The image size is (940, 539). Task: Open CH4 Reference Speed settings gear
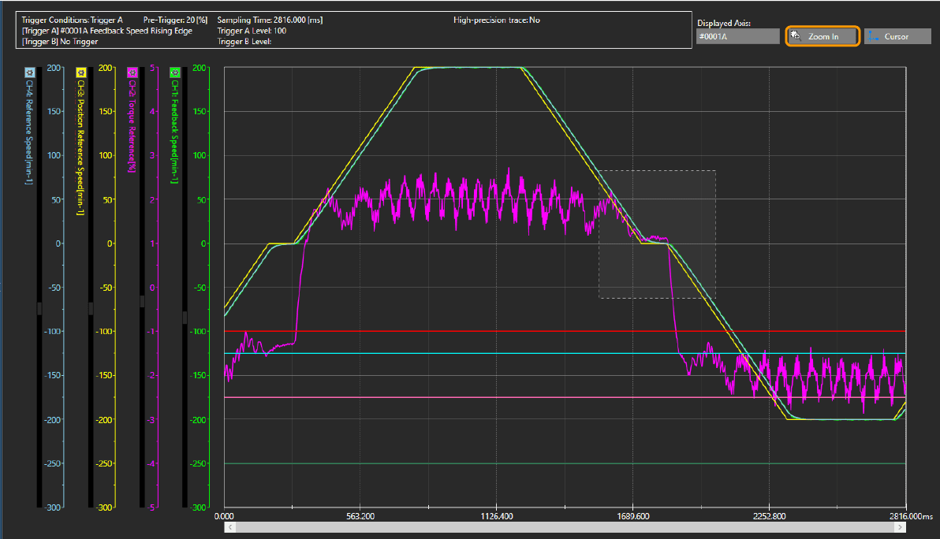[28, 72]
